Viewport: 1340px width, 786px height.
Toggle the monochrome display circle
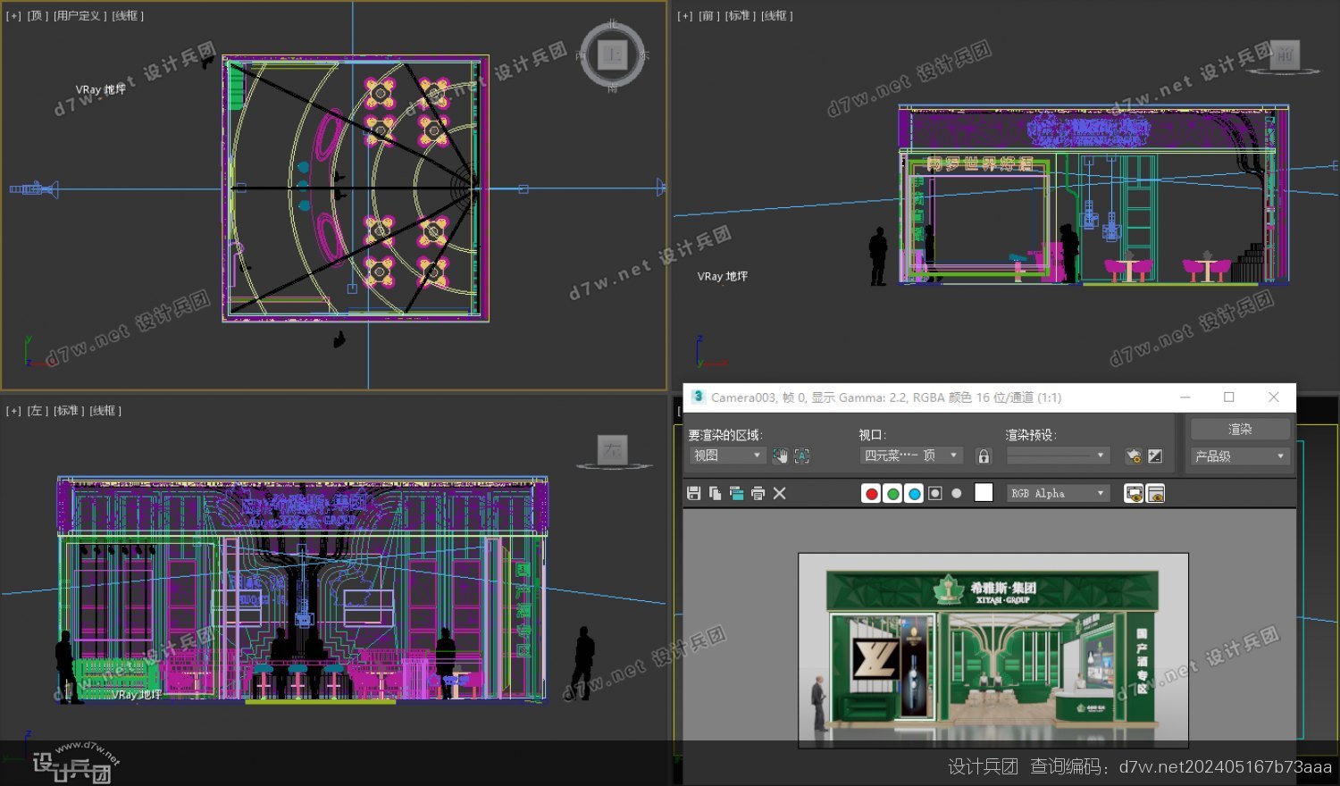click(957, 493)
